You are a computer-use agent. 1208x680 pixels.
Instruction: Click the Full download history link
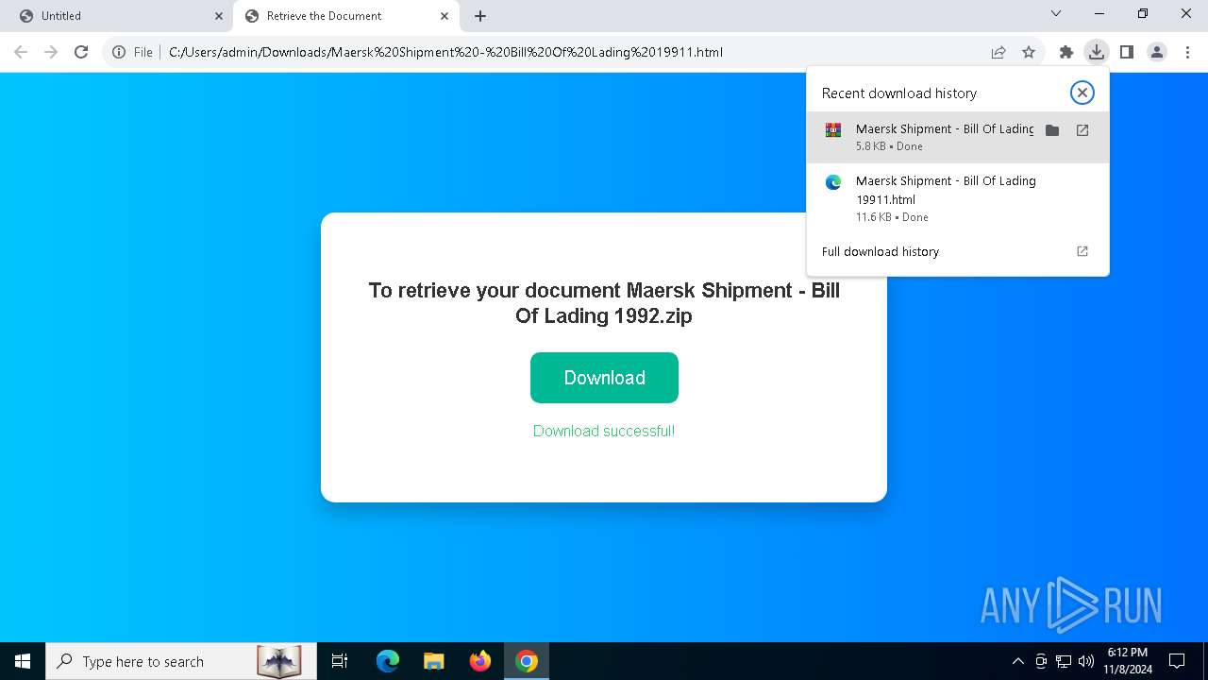(880, 251)
